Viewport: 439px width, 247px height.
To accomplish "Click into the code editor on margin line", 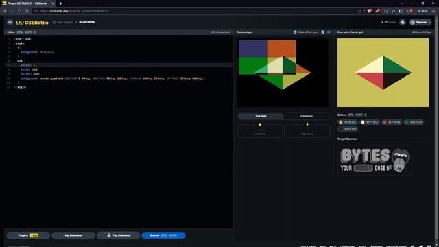I will coord(119,65).
